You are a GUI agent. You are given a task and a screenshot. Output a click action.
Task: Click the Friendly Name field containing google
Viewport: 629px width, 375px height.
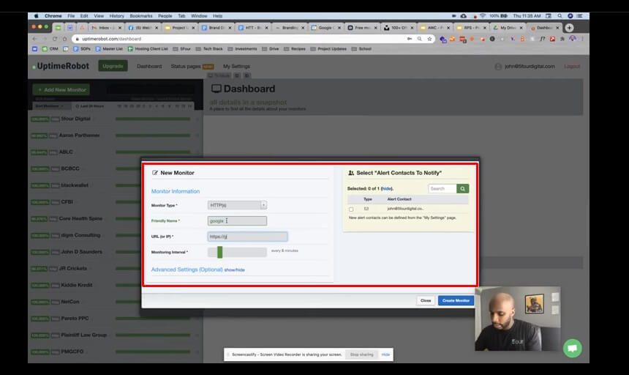point(237,220)
